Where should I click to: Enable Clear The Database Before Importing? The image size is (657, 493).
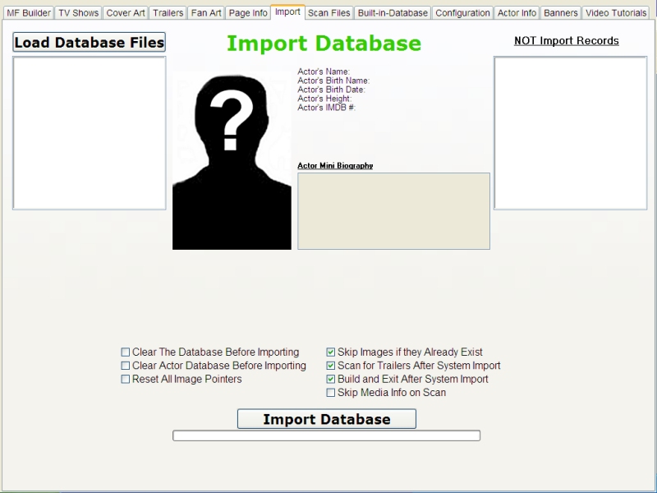[x=125, y=352]
